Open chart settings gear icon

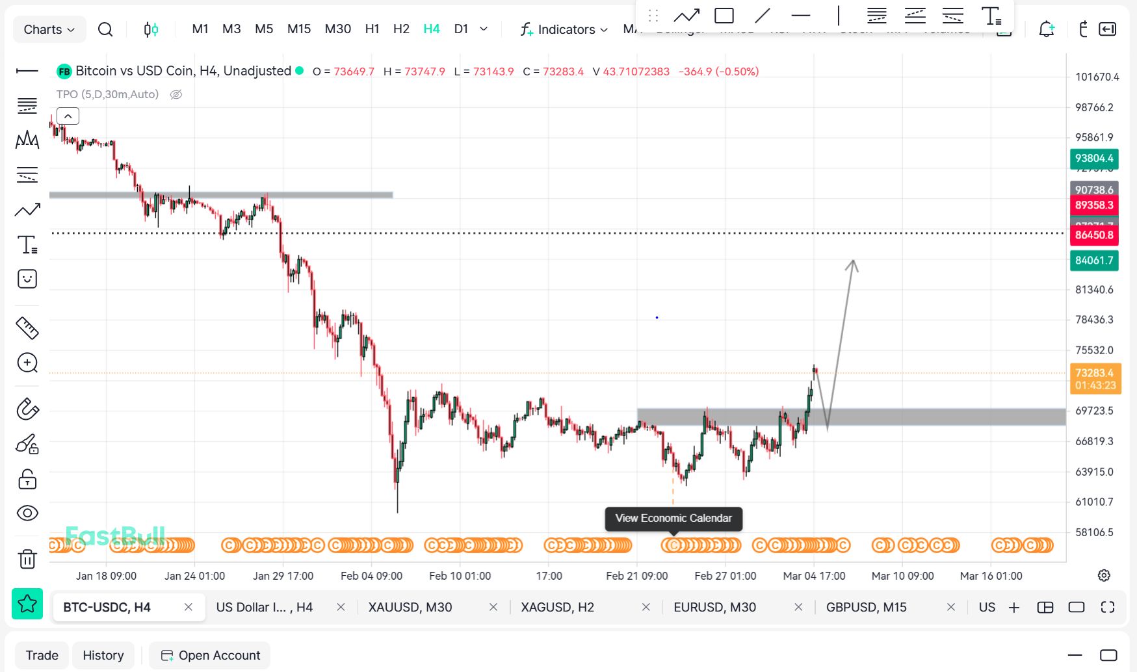1103,575
